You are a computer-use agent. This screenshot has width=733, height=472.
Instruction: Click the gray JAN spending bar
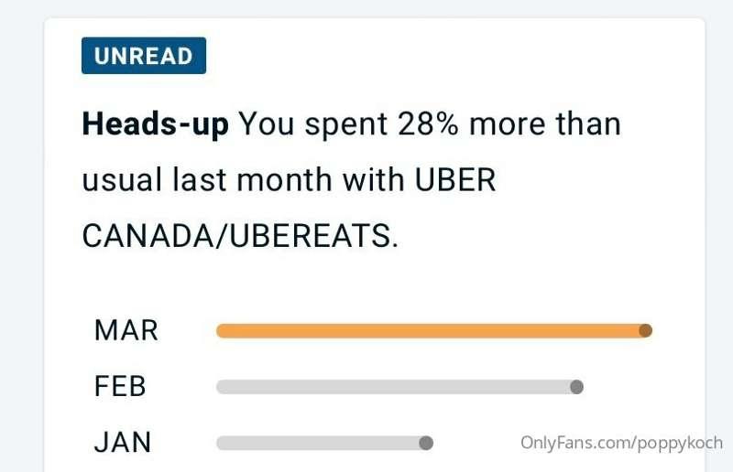click(325, 443)
